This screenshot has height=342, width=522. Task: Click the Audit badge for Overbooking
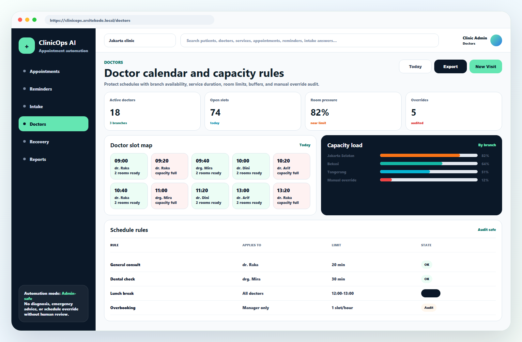pyautogui.click(x=429, y=307)
